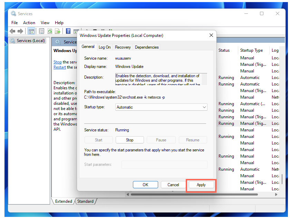290x220 pixels.
Task: Open the View menu
Action: (x=45, y=23)
